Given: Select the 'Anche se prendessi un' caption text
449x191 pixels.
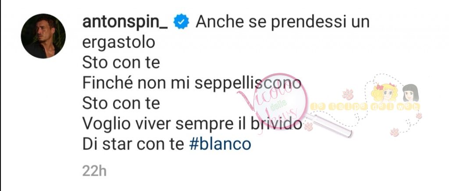Looking at the screenshot, I should click(x=282, y=22).
